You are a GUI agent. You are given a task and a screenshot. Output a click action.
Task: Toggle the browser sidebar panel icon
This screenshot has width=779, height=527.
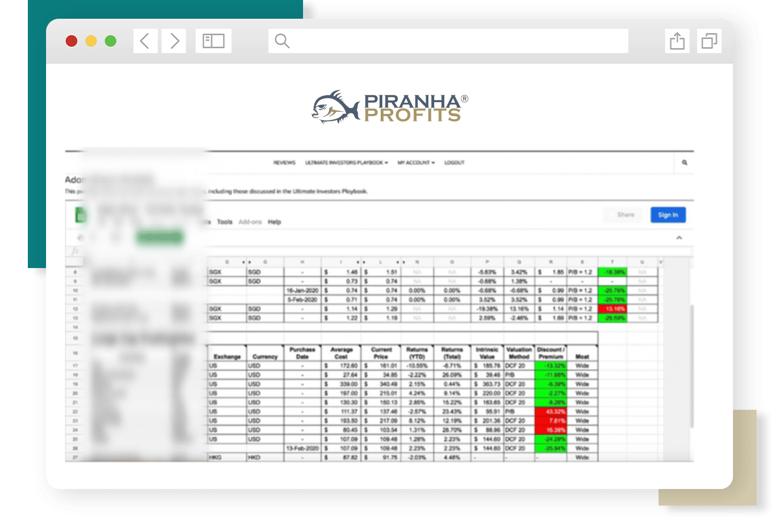pyautogui.click(x=213, y=41)
